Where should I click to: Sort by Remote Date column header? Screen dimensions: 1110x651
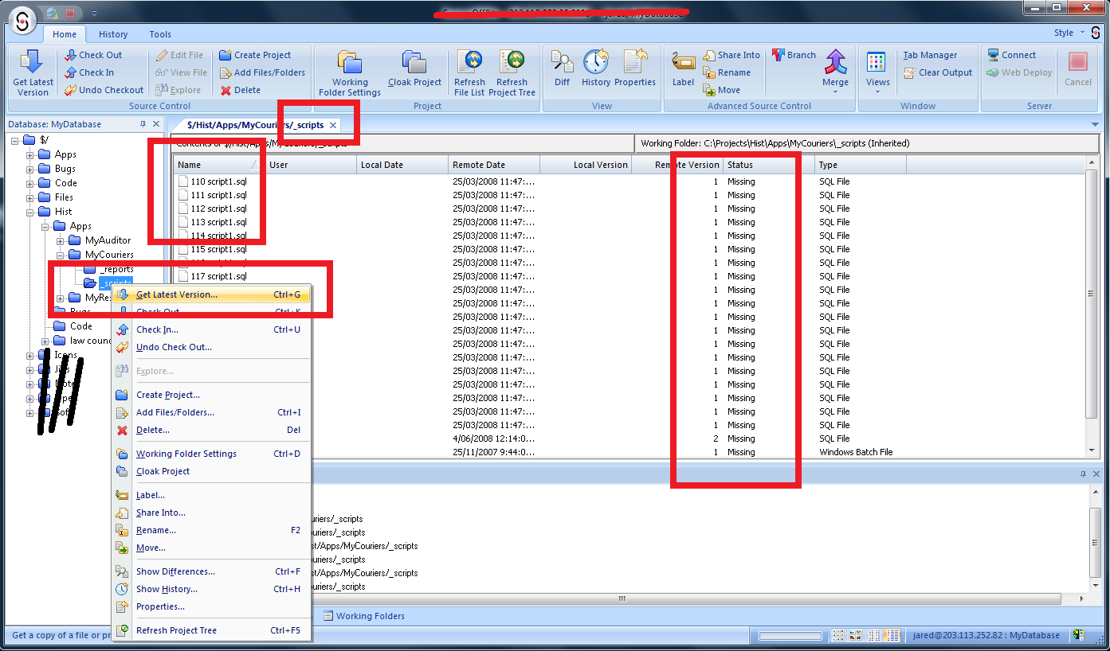click(x=494, y=165)
